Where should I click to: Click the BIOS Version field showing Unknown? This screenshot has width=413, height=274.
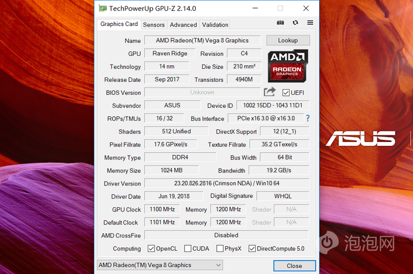click(203, 92)
